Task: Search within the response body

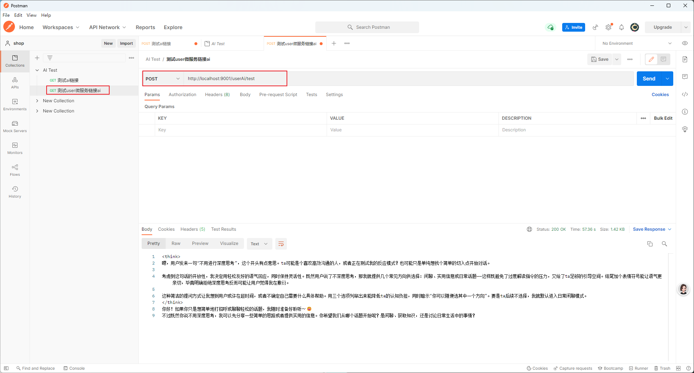Action: (x=665, y=244)
